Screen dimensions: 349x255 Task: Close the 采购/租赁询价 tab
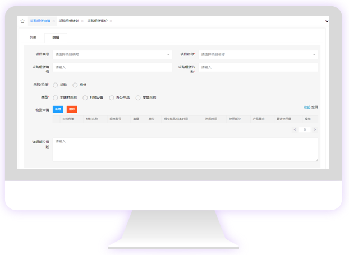[x=111, y=21]
